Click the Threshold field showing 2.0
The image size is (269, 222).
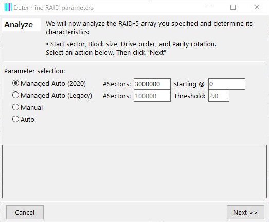pos(219,96)
